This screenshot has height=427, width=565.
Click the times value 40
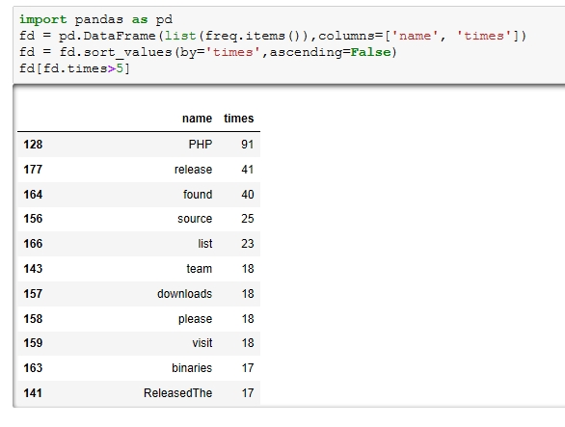[x=248, y=195]
